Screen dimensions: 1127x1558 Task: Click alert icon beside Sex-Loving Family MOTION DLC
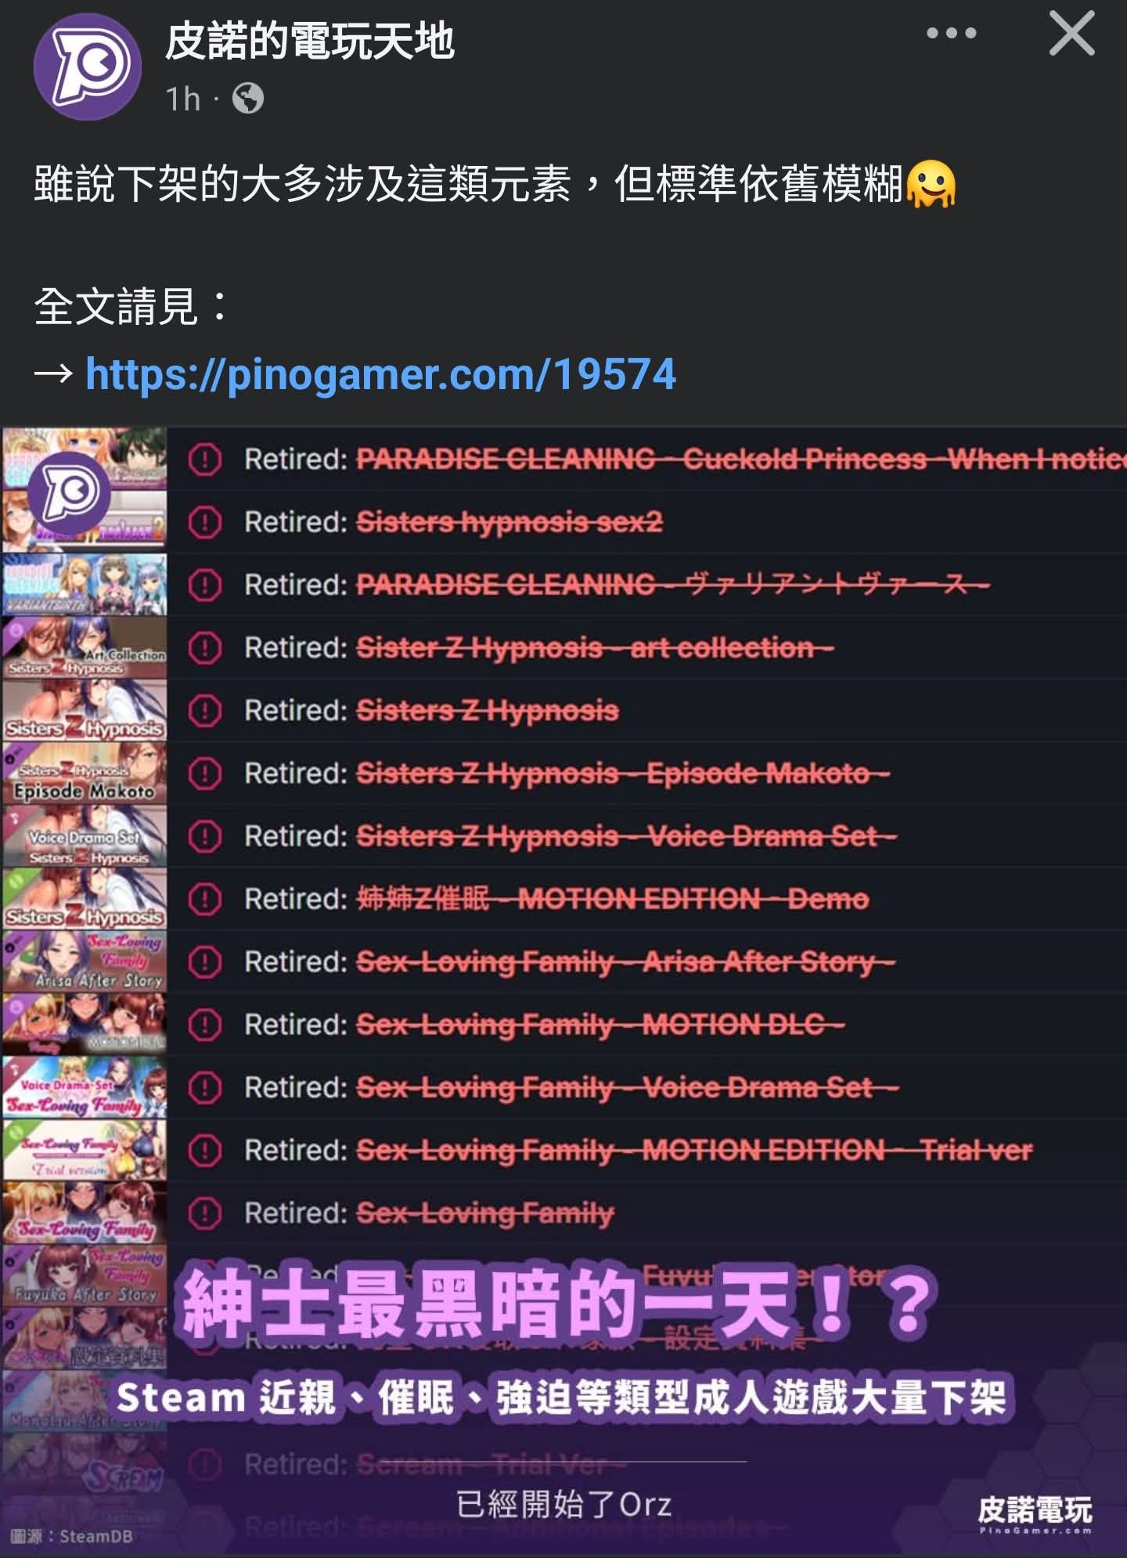click(205, 1024)
